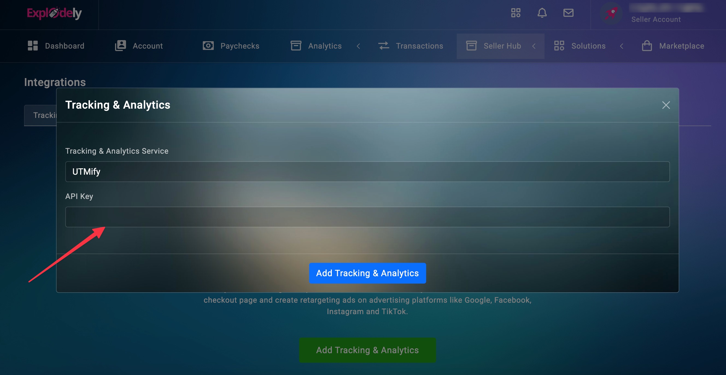The height and width of the screenshot is (375, 726).
Task: Open the Analytics menu item
Action: click(x=325, y=46)
